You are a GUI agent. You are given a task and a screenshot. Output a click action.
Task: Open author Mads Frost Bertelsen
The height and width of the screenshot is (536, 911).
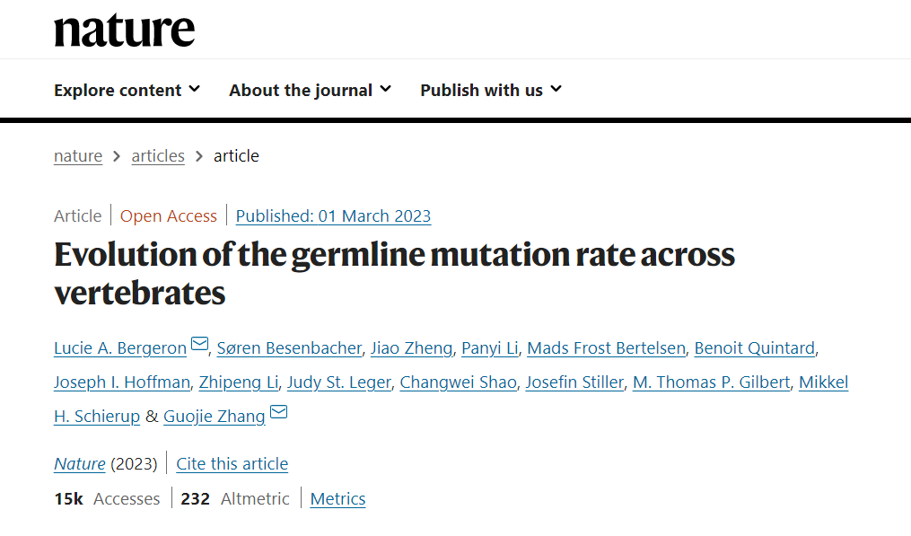pos(606,347)
